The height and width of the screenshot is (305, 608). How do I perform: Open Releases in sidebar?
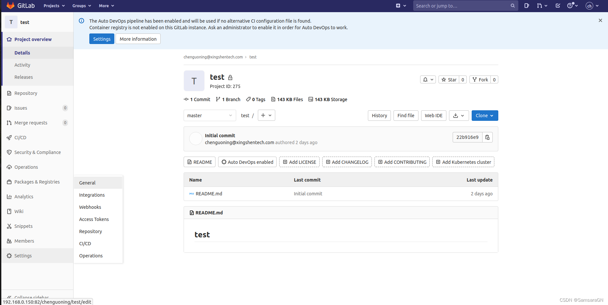[37, 77]
